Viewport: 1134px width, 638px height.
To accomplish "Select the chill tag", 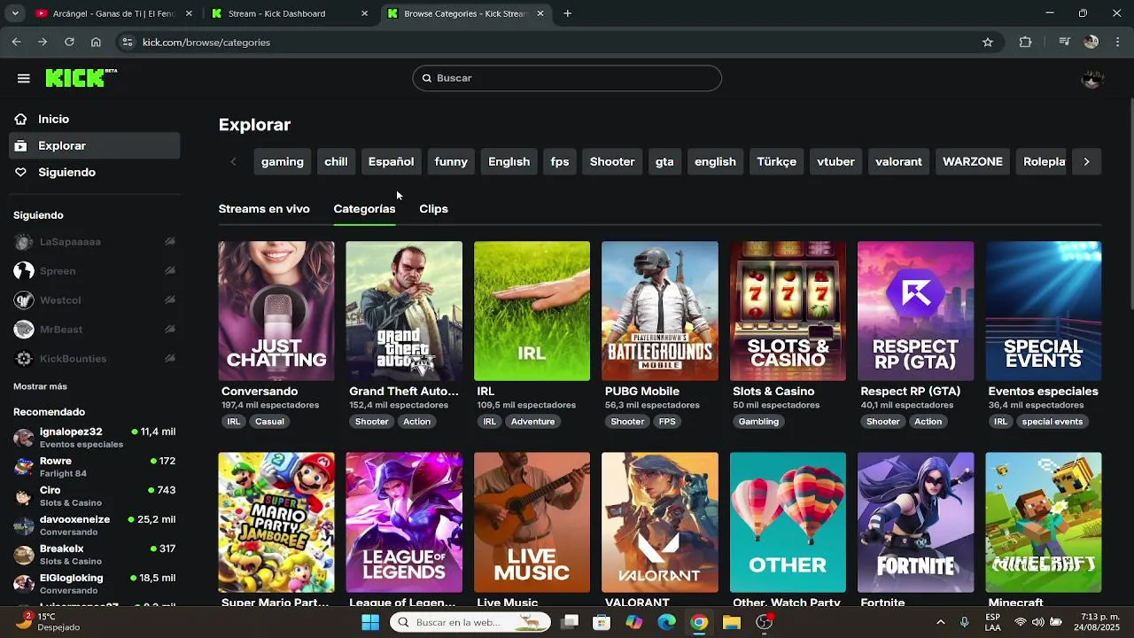I will click(336, 161).
